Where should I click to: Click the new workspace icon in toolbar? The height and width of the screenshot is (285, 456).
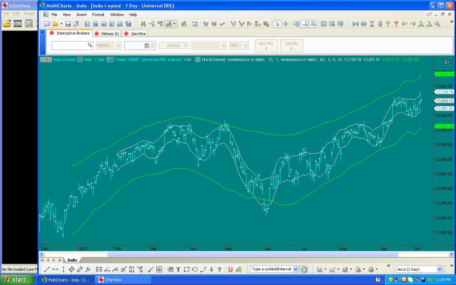[x=47, y=24]
